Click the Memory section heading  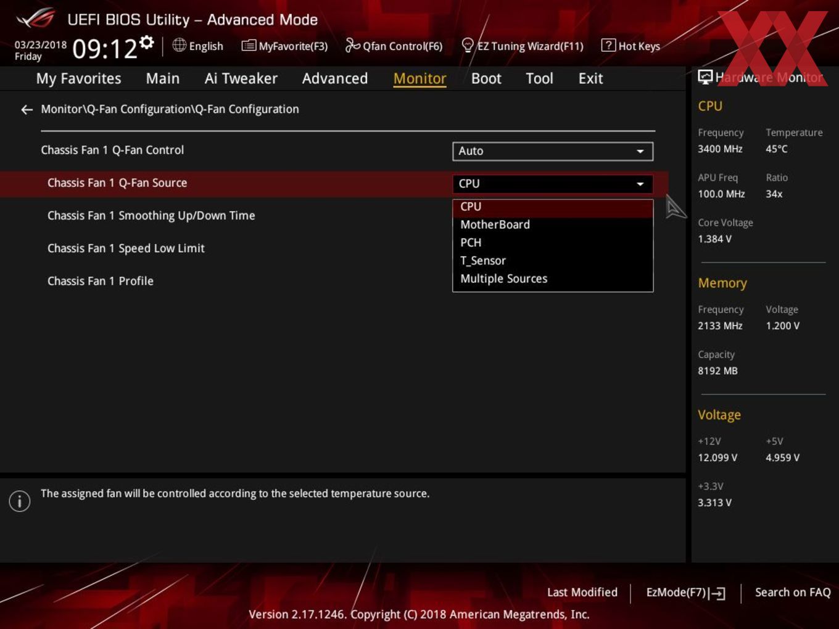pyautogui.click(x=722, y=283)
